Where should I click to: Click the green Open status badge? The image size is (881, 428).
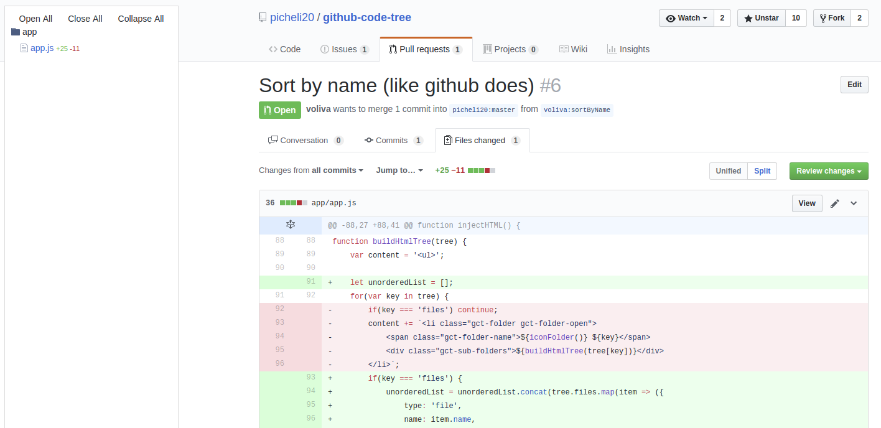[x=280, y=110]
